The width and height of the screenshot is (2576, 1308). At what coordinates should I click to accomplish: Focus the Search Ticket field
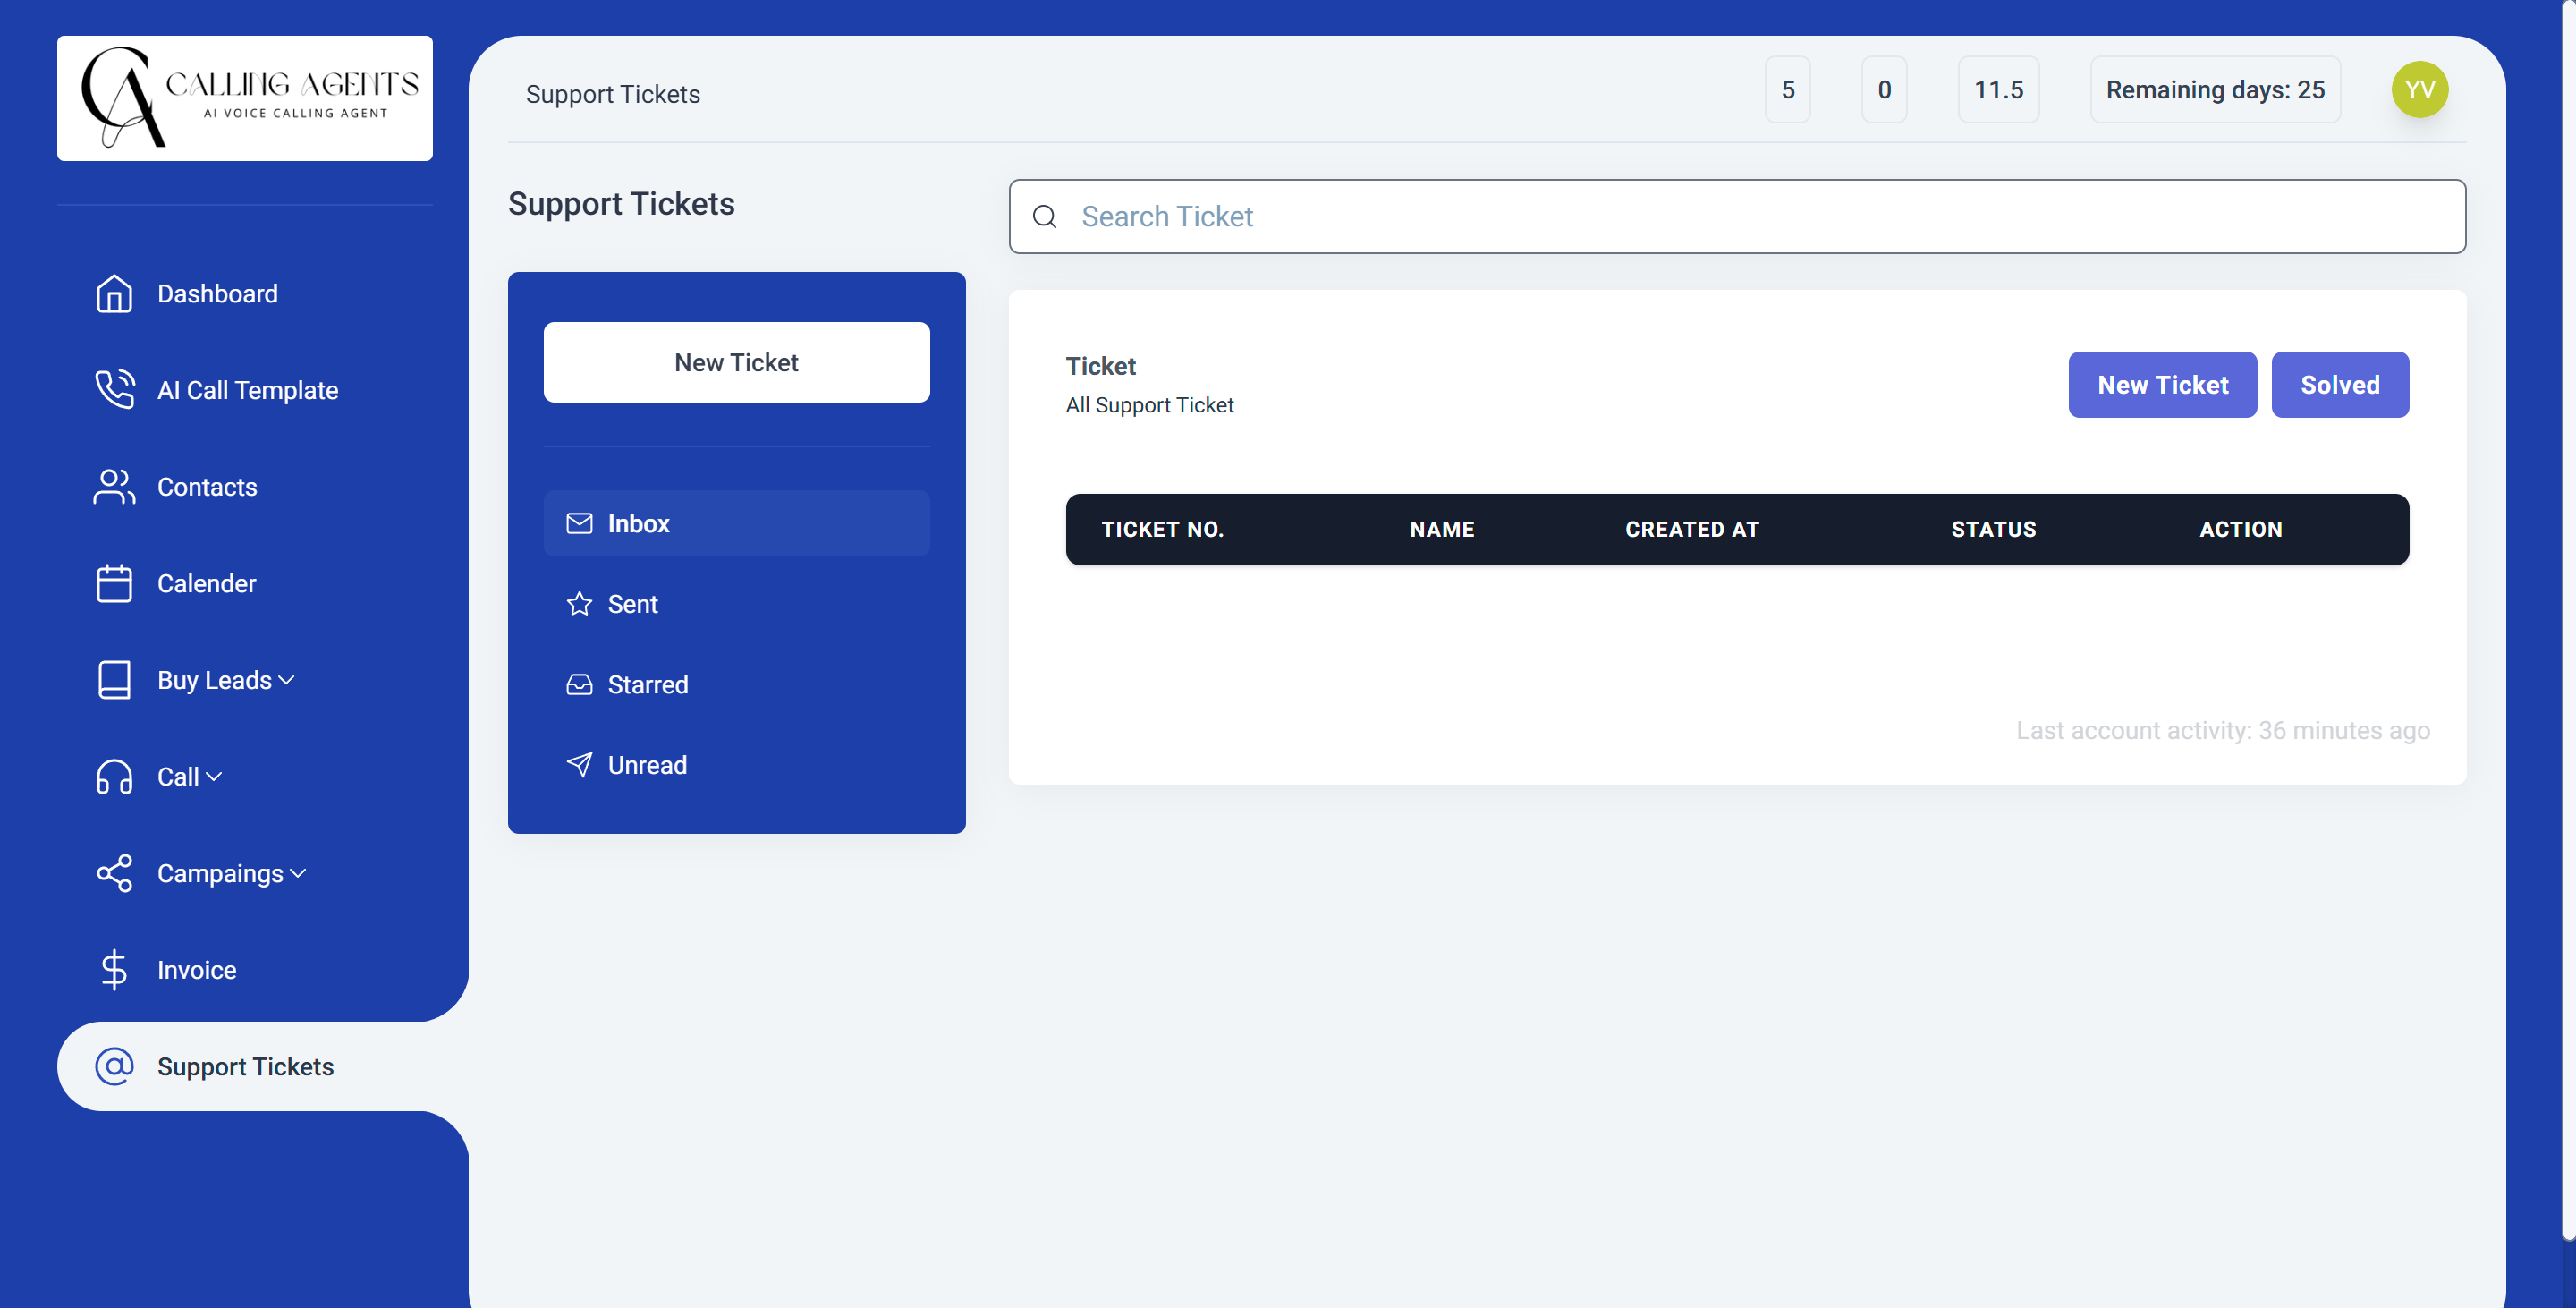(1760, 217)
